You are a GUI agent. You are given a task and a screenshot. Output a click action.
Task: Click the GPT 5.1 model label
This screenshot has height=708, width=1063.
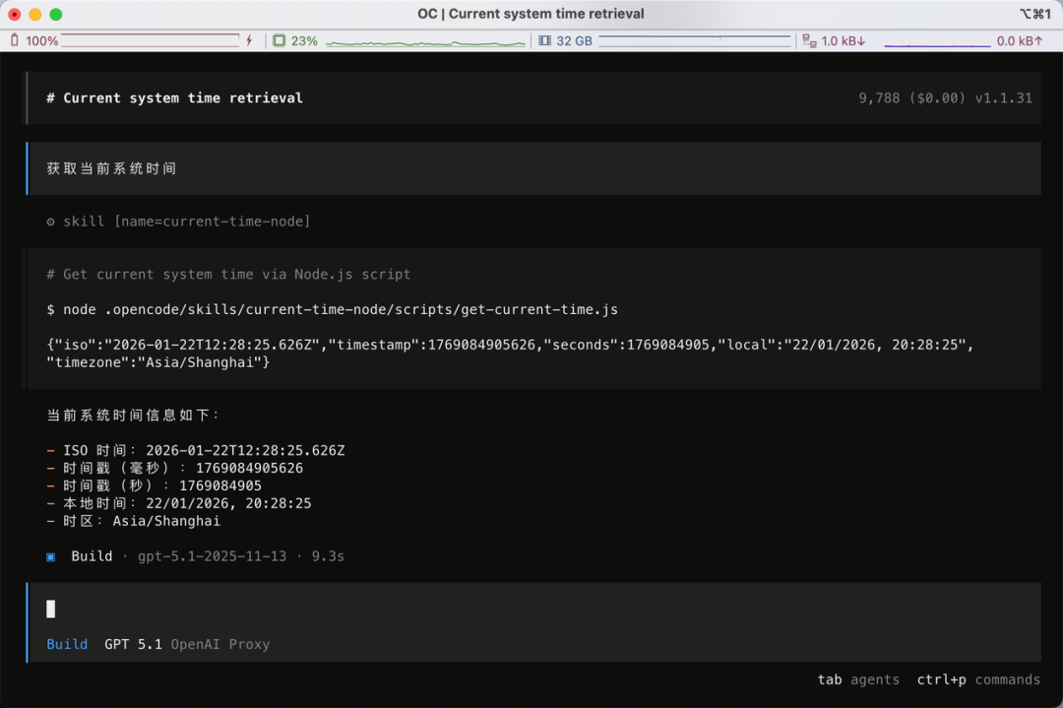click(x=133, y=644)
